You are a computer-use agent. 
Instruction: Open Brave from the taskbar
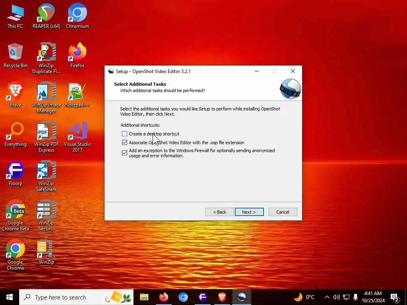pos(222,297)
